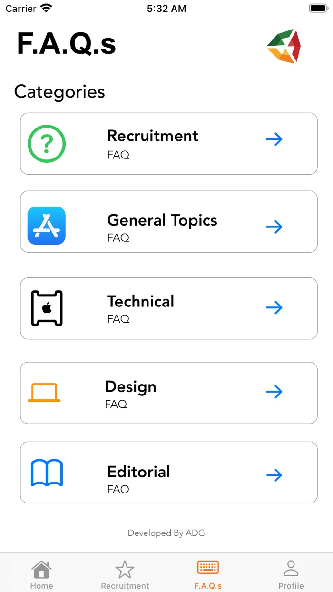Screen dimensions: 333x592
Task: Tap the orange laptop icon
Action: pos(44,393)
